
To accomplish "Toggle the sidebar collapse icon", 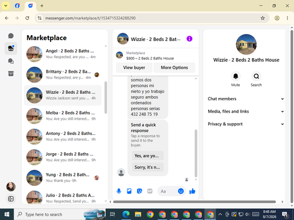I will [11, 199].
